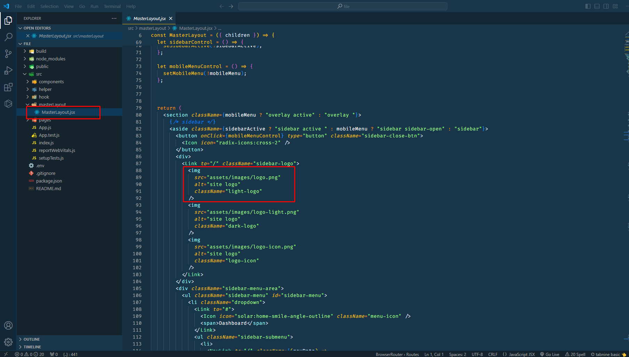This screenshot has height=357, width=629.
Task: Open the Manage settings gear
Action: 8,342
